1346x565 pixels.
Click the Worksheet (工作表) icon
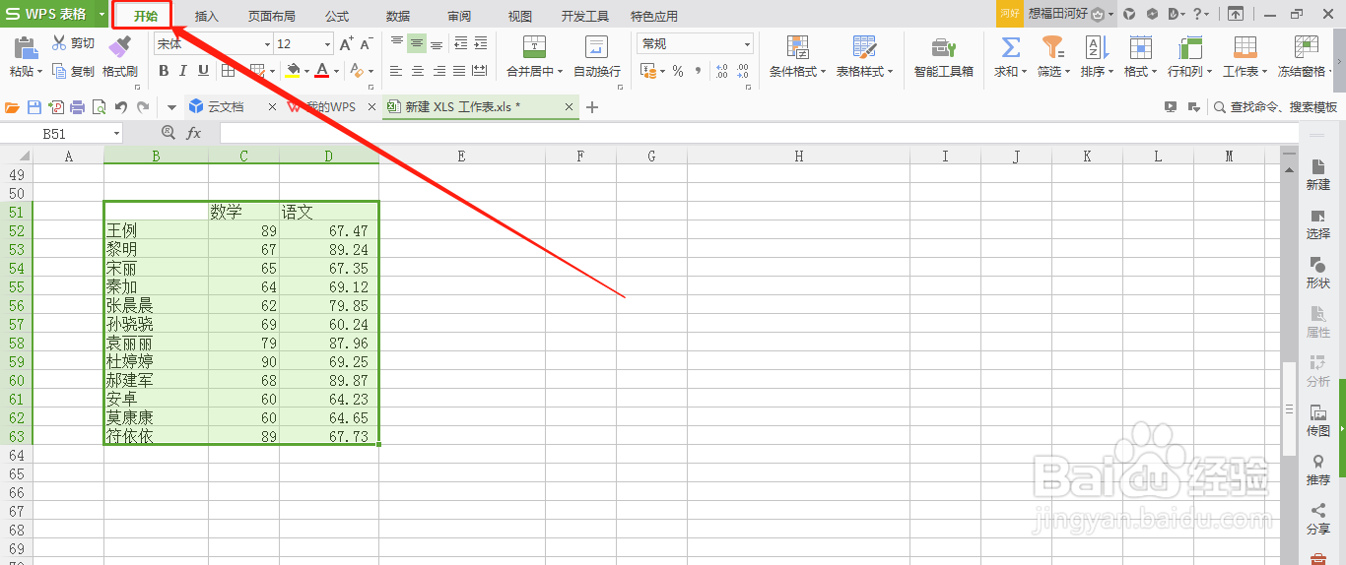tap(1245, 47)
